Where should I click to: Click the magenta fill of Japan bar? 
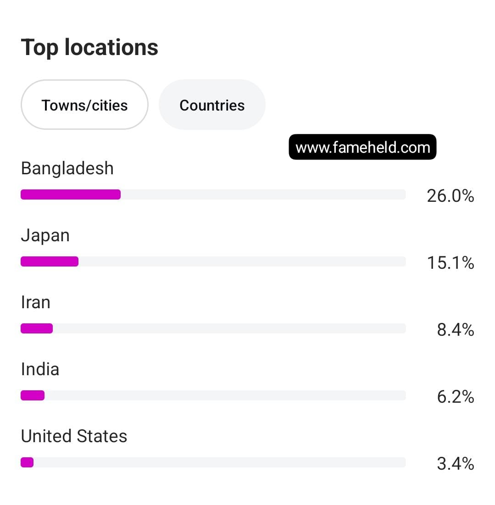(x=50, y=261)
